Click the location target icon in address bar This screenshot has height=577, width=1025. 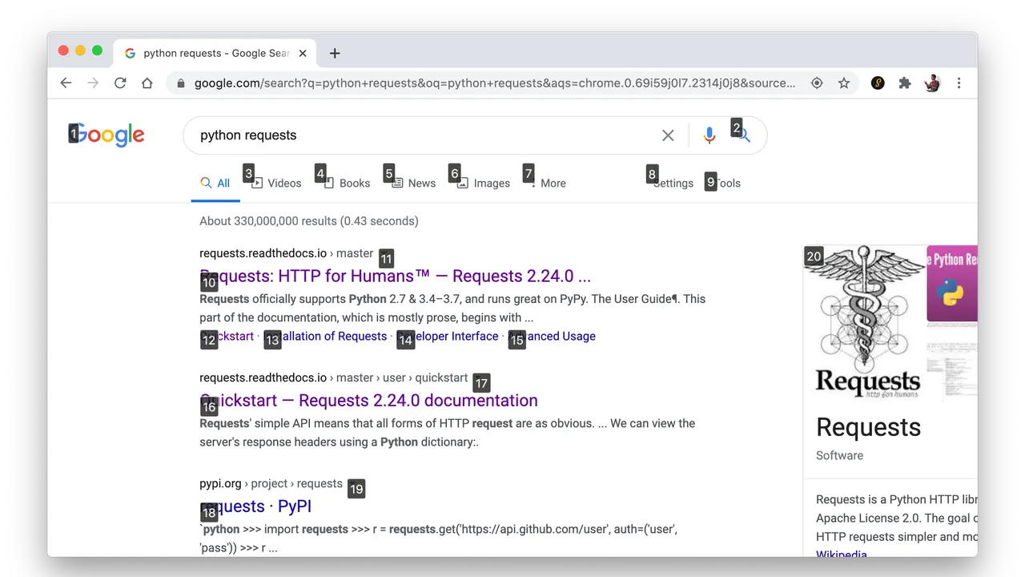coord(817,83)
